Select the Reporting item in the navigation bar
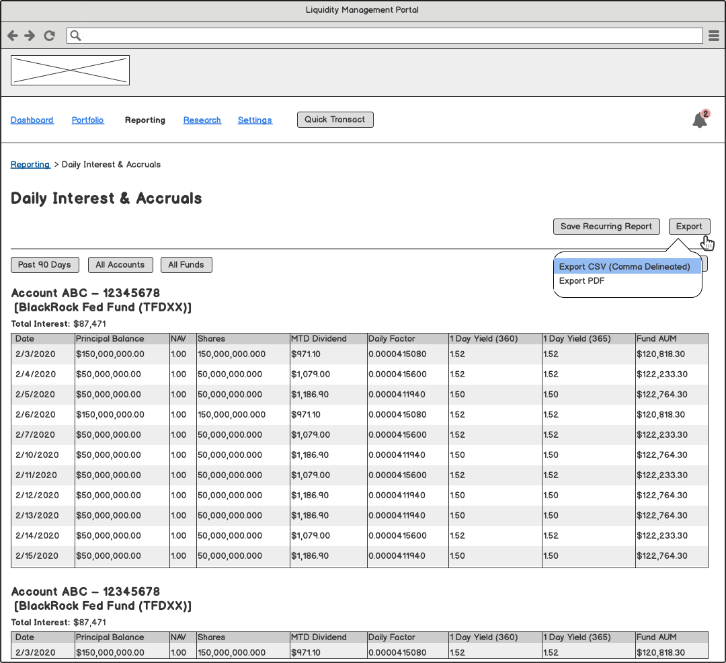 [x=145, y=120]
